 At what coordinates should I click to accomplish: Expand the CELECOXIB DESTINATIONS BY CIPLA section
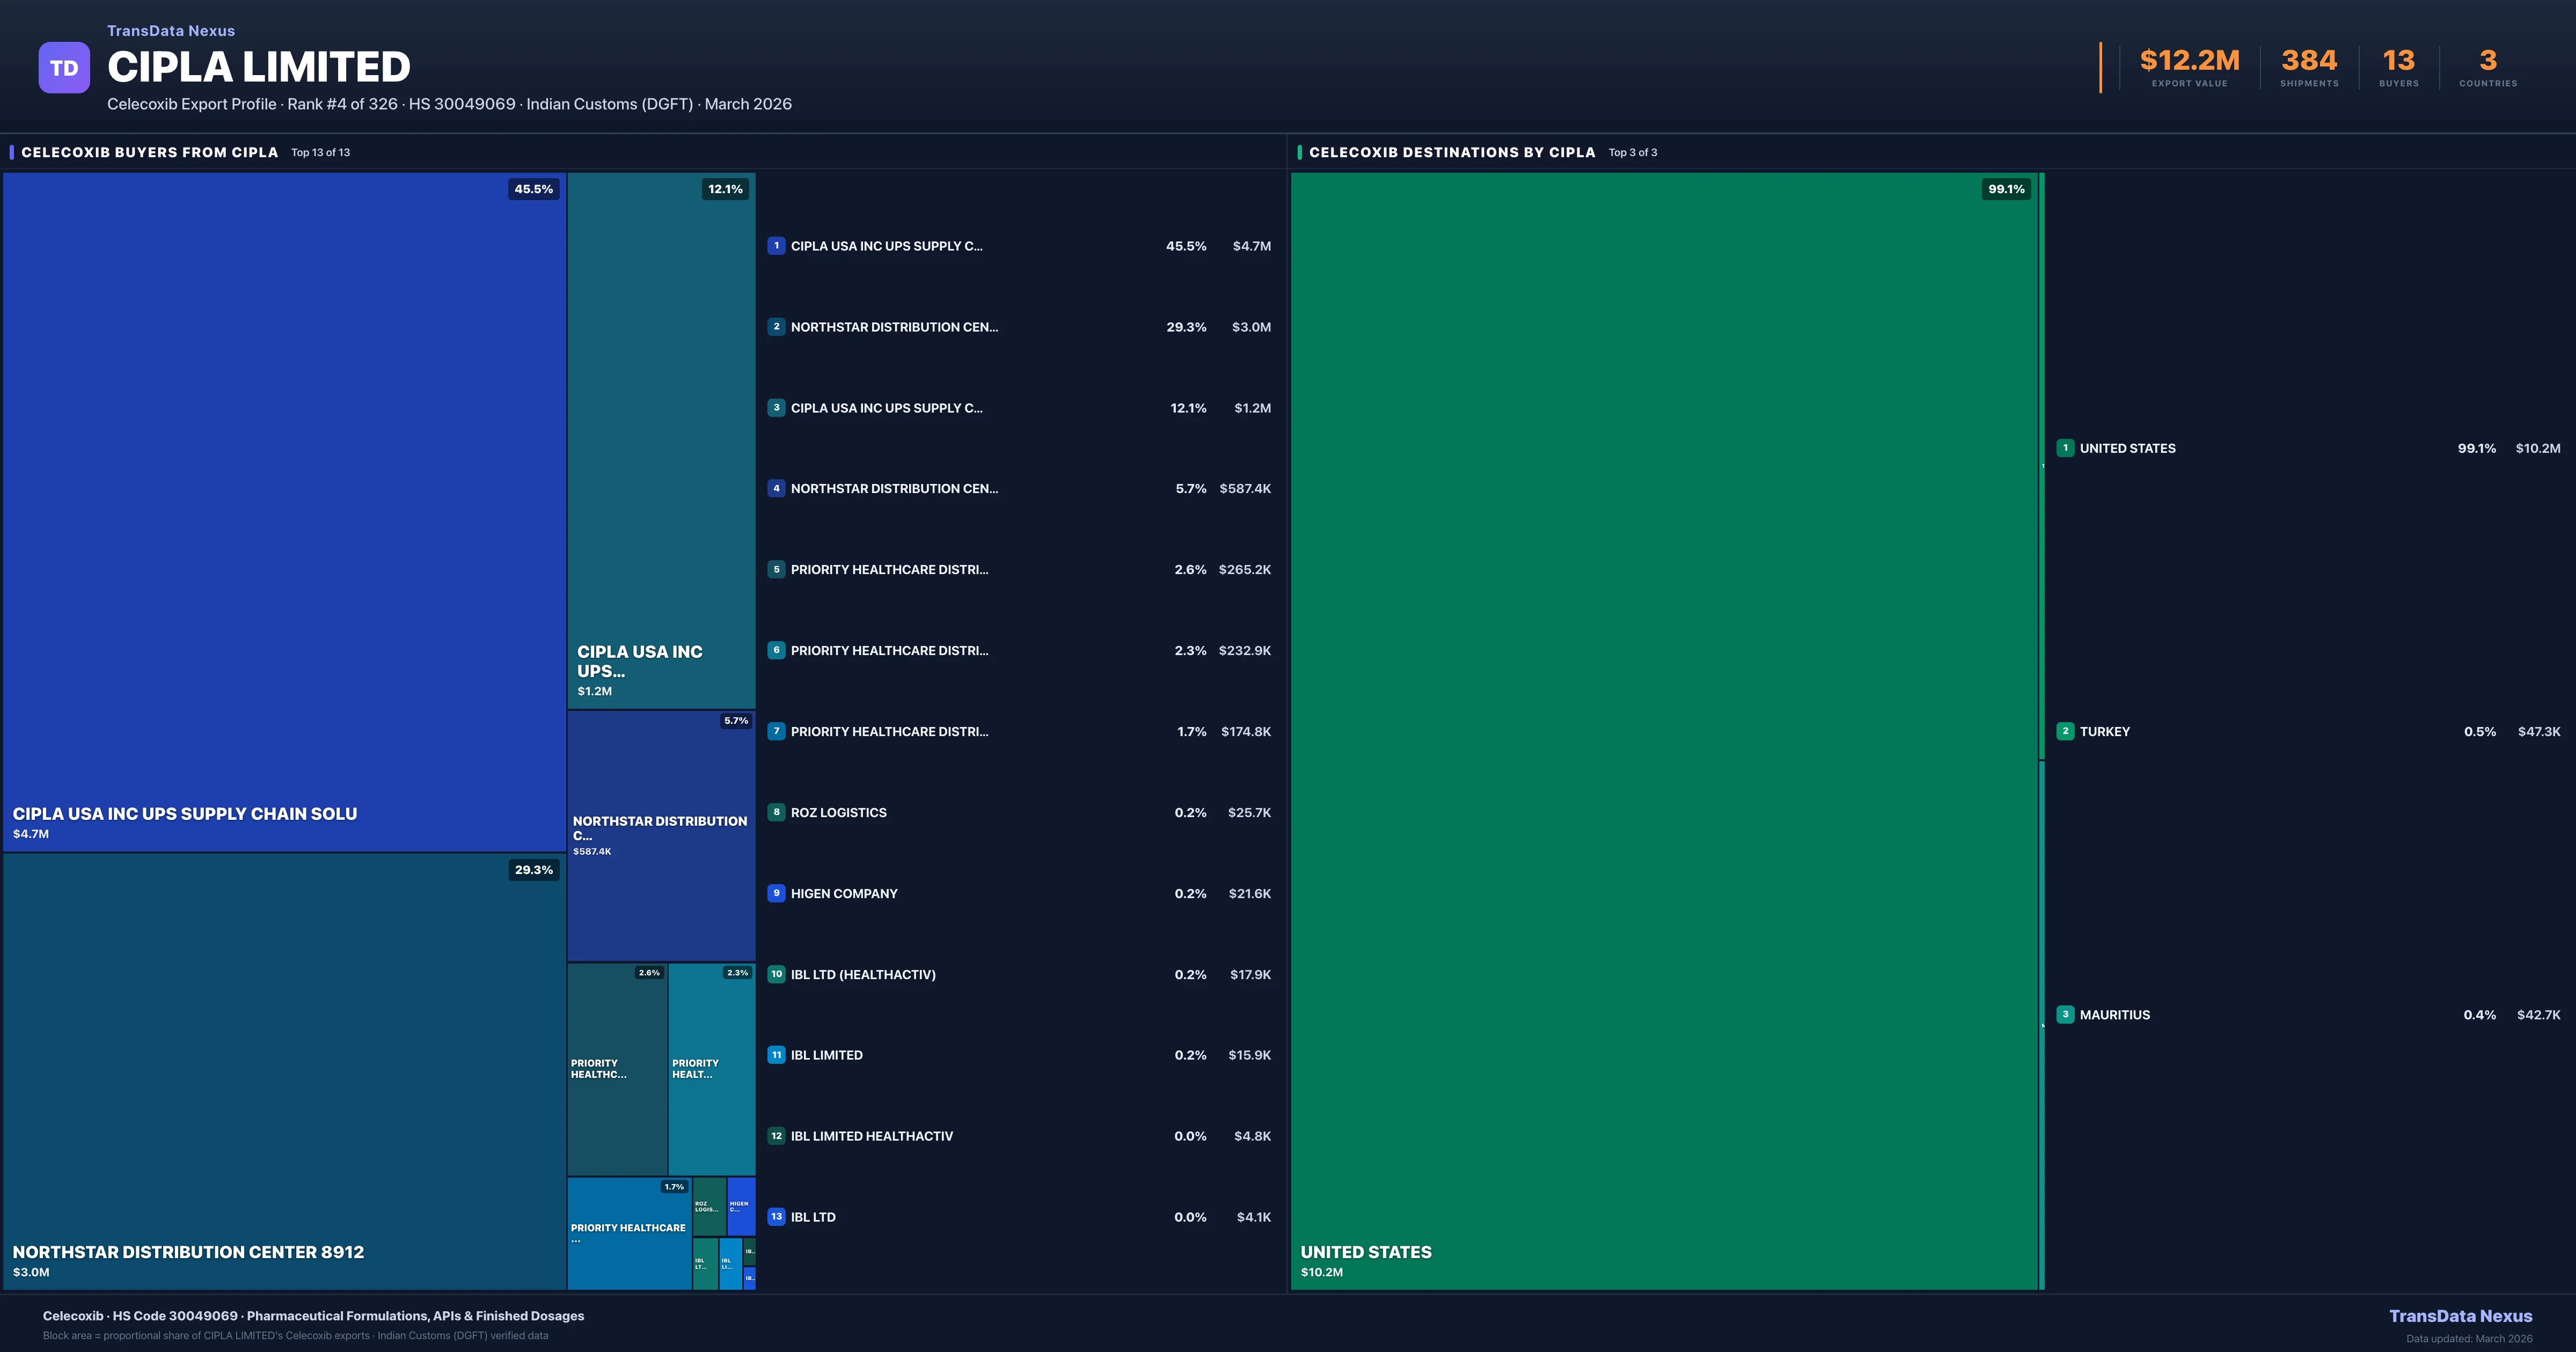point(1452,152)
